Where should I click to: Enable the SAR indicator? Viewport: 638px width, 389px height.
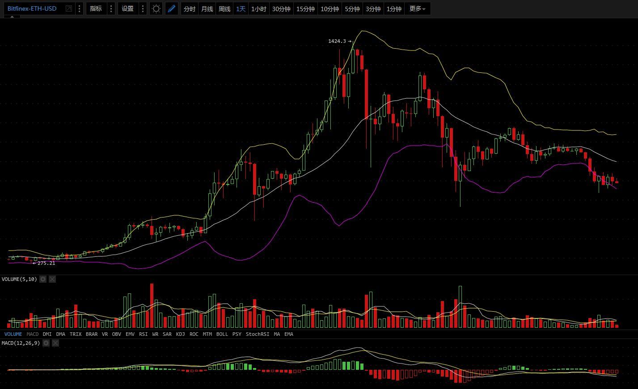(167, 334)
